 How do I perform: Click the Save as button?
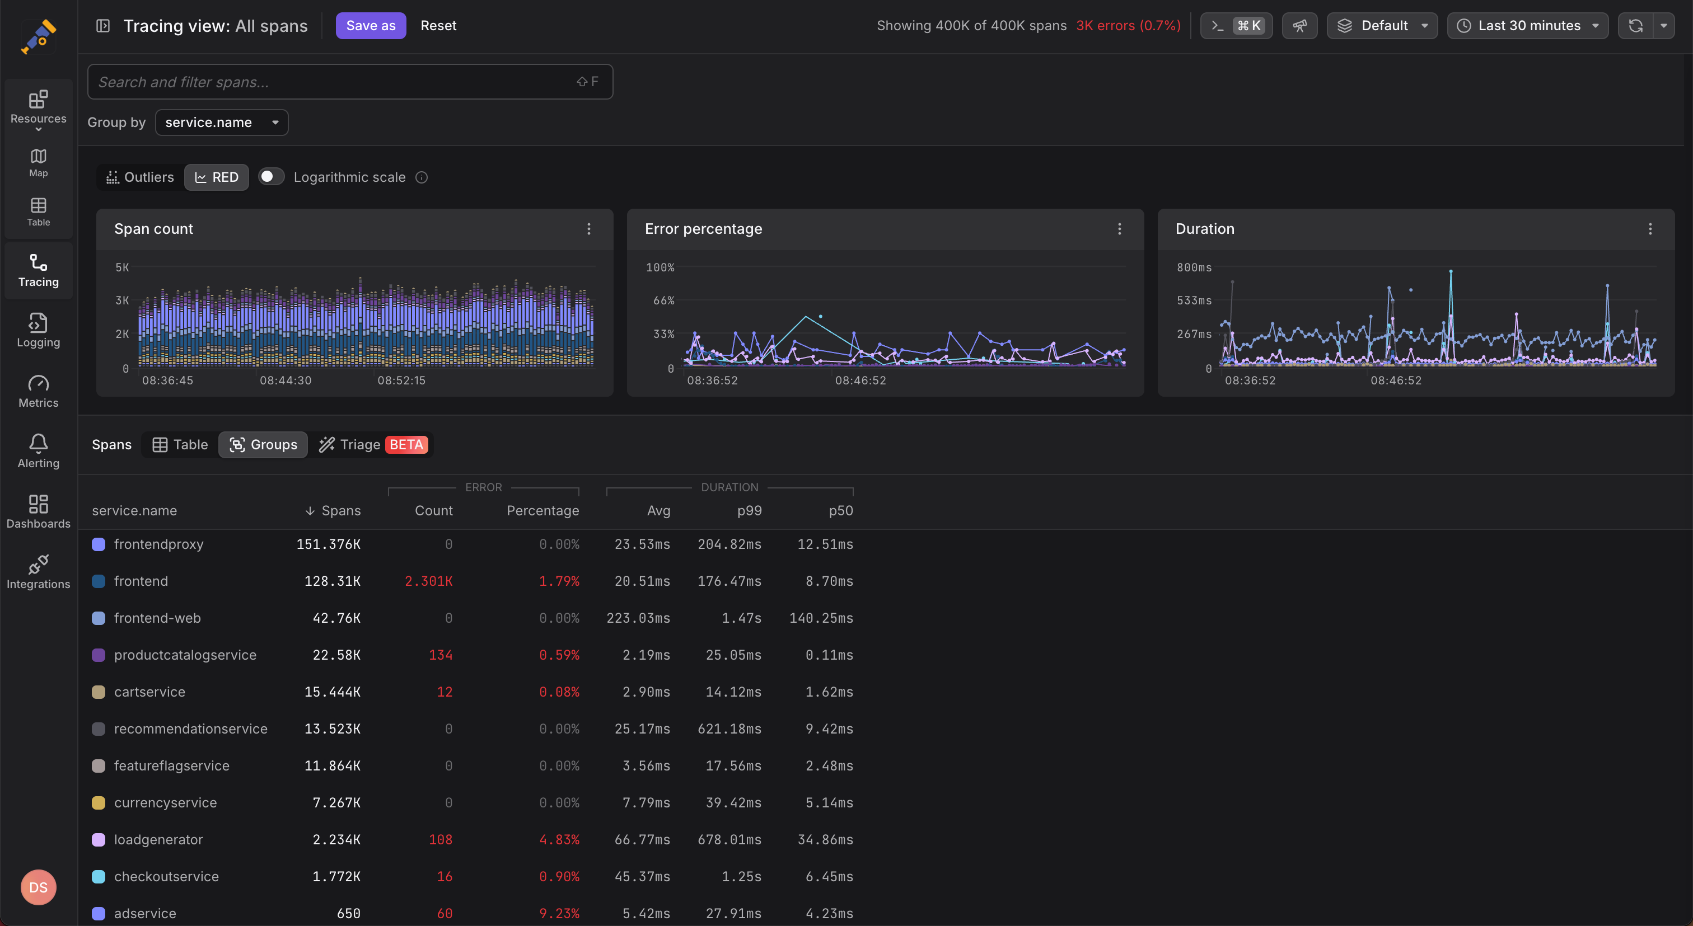pyautogui.click(x=371, y=26)
